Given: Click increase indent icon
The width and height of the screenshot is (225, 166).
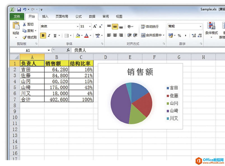Looking at the screenshot, I should pyautogui.click(x=135, y=35).
